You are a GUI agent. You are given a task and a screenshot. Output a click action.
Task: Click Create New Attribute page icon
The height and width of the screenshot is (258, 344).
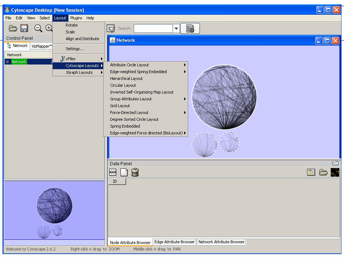click(x=124, y=172)
